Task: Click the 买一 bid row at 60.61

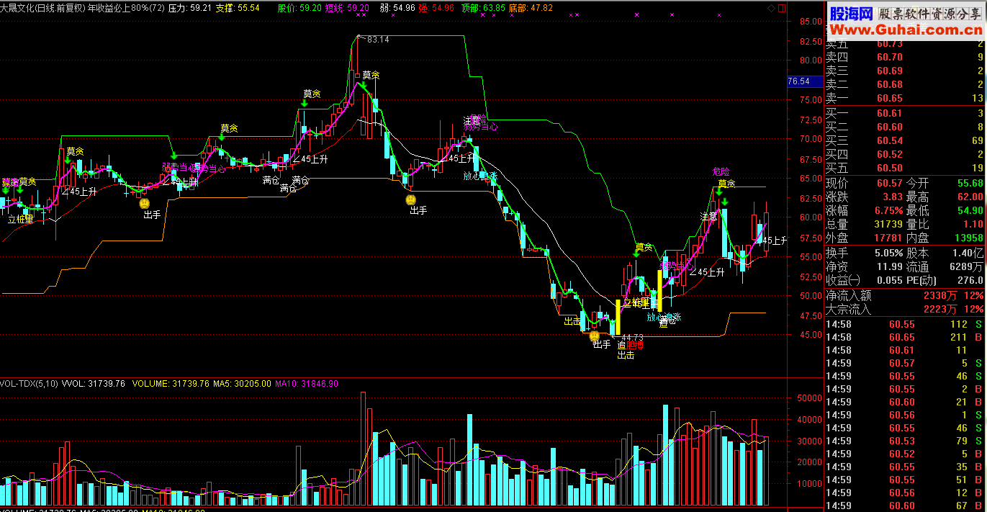Action: (x=905, y=114)
